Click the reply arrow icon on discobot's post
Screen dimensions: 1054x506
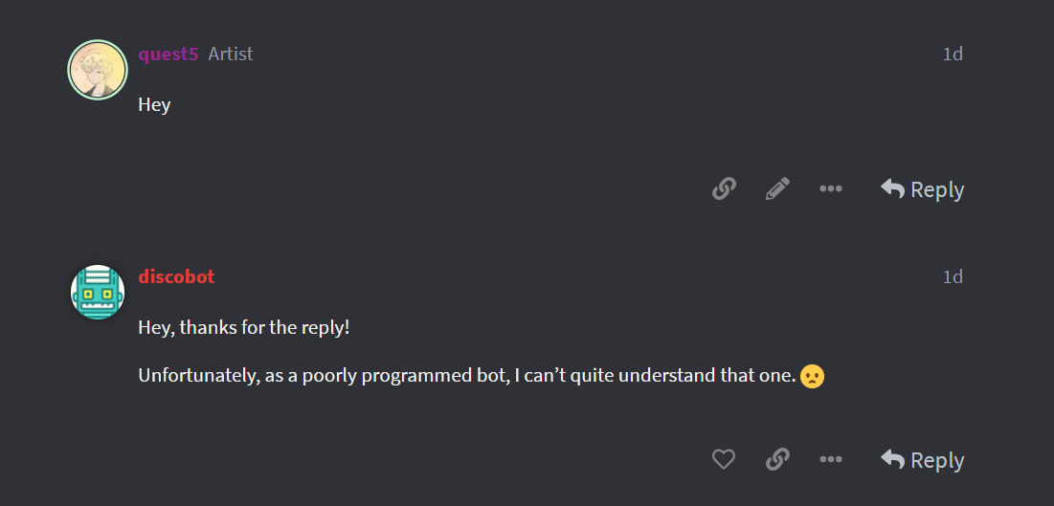(892, 459)
